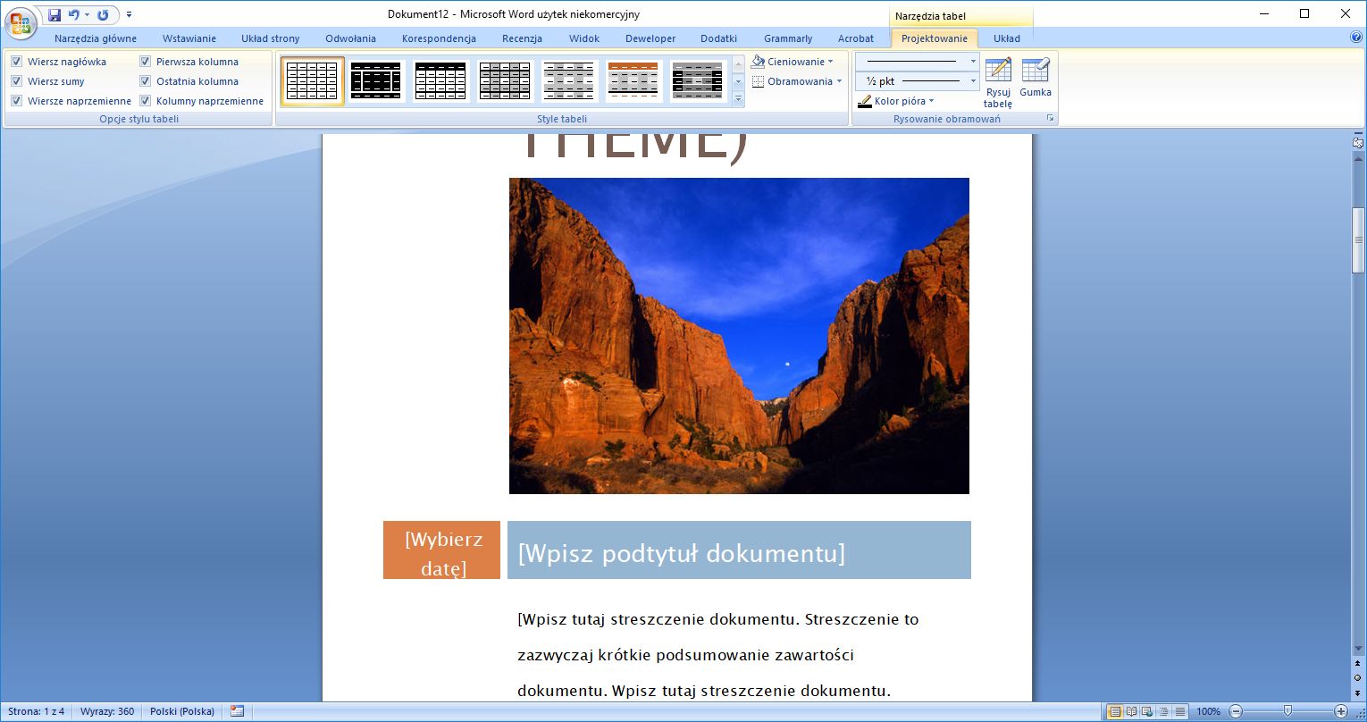1367x722 pixels.
Task: Switch to Web Layout view
Action: 1147,711
